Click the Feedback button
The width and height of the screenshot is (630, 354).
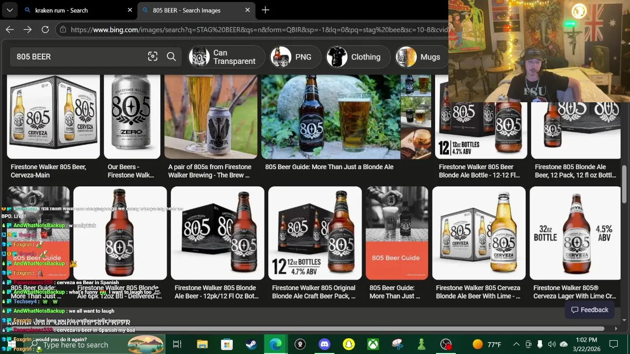pos(590,310)
